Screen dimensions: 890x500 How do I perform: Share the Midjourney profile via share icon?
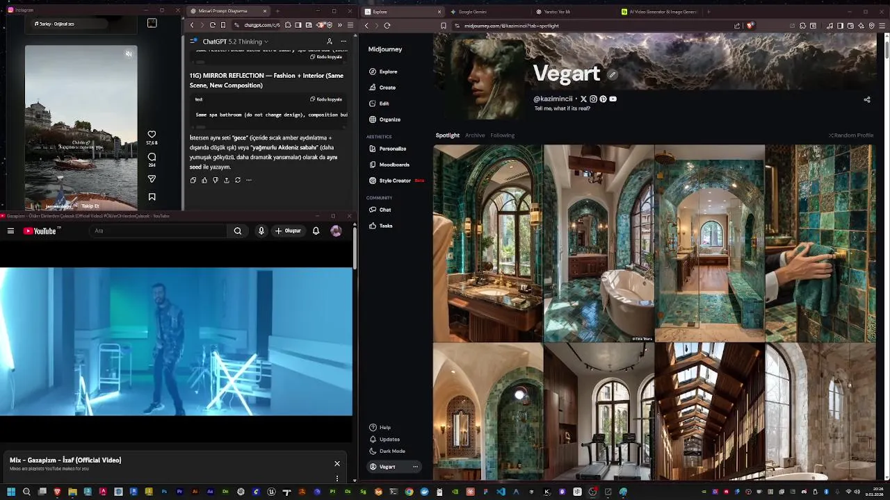tap(867, 99)
